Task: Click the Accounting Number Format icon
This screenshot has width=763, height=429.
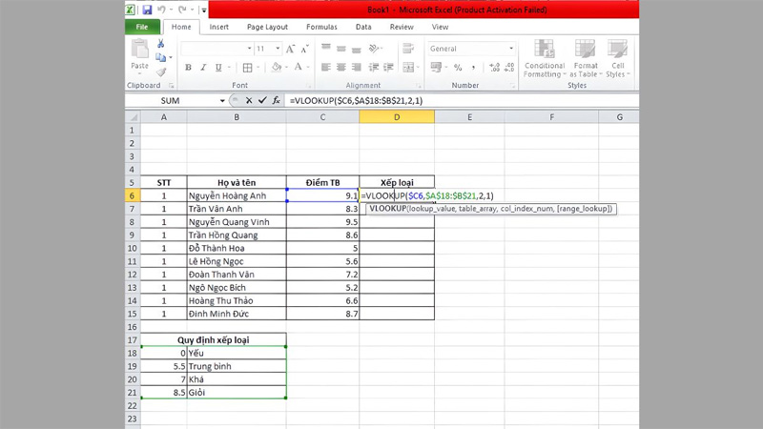Action: pos(436,67)
